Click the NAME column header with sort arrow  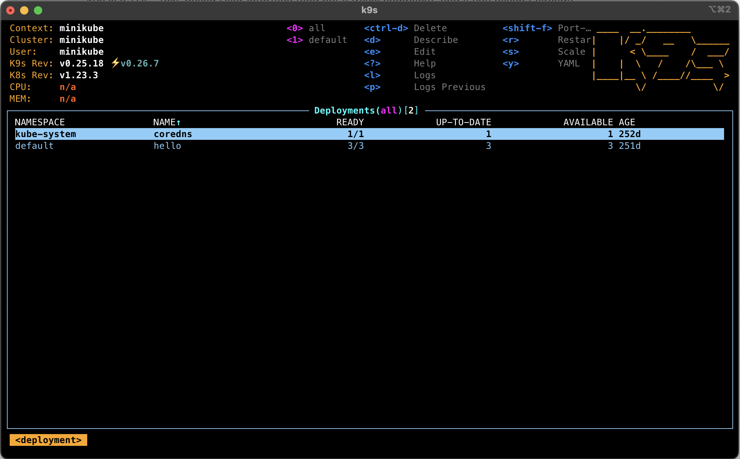[x=167, y=122]
